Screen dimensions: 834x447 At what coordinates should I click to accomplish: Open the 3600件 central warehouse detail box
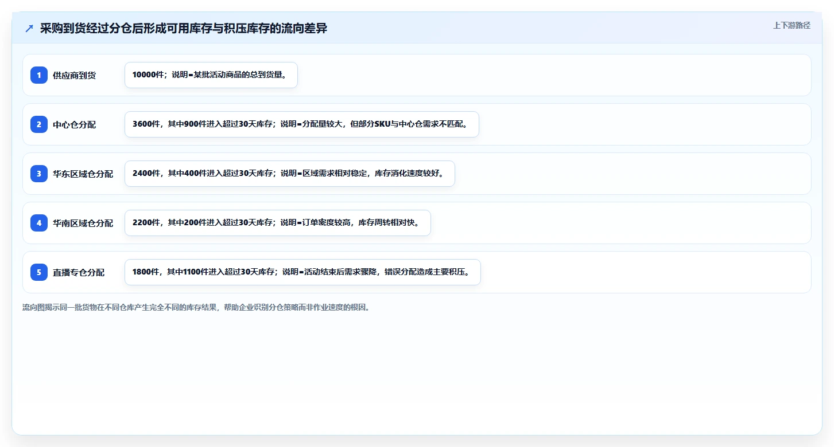(x=302, y=124)
